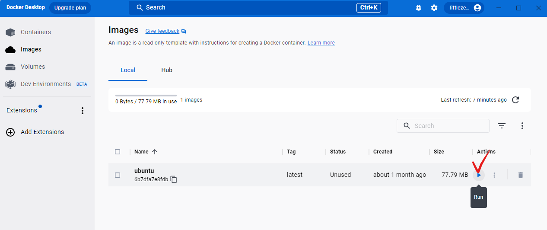Open the Learn more link
547x230 pixels.
[x=321, y=43]
